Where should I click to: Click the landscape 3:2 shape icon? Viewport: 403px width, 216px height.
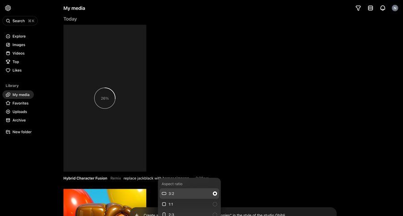click(x=164, y=194)
